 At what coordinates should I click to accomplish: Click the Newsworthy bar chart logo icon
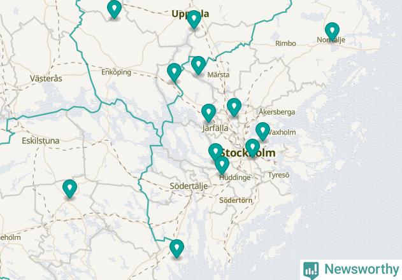pyautogui.click(x=311, y=270)
